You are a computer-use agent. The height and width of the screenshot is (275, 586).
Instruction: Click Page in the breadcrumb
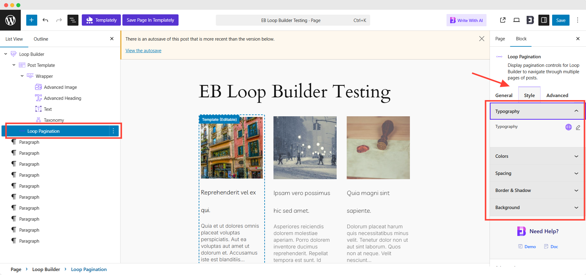16,270
